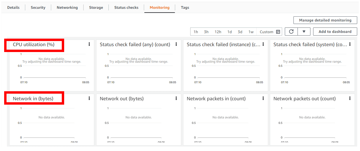Image resolution: width=360 pixels, height=151 pixels.
Task: Click the CPU utilization (%) chart title
Action: coord(34,45)
